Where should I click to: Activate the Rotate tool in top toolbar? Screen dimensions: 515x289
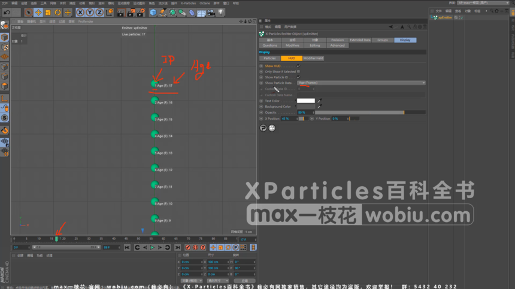pos(58,13)
